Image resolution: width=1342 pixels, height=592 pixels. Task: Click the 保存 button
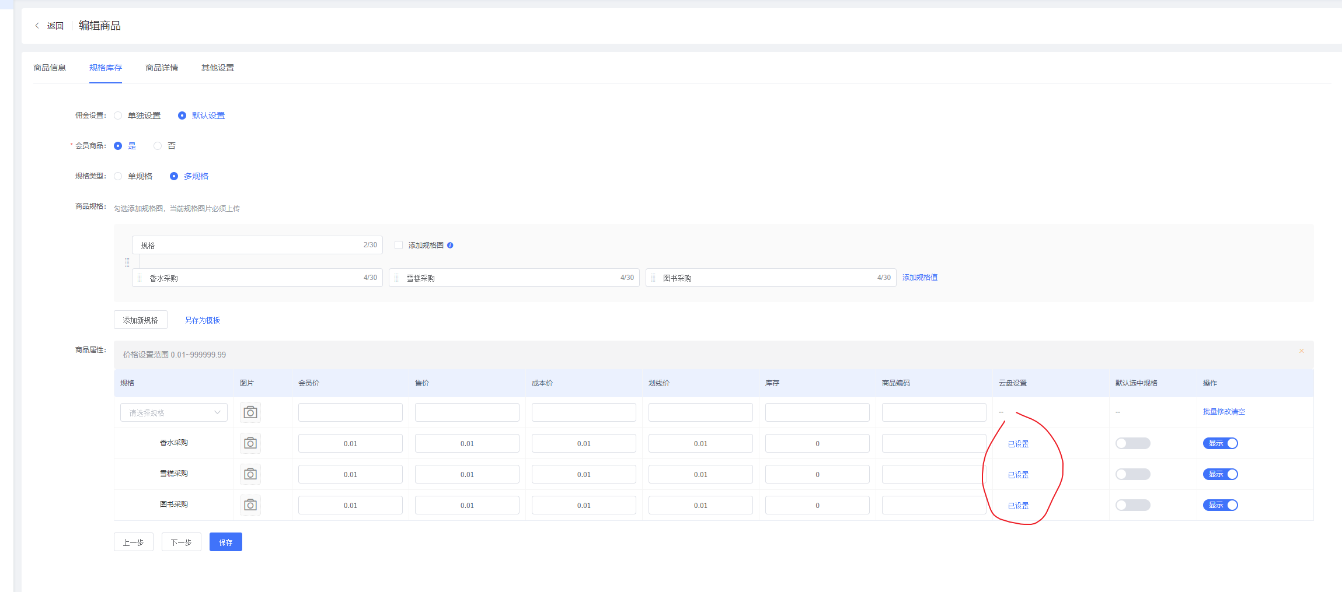tap(226, 542)
